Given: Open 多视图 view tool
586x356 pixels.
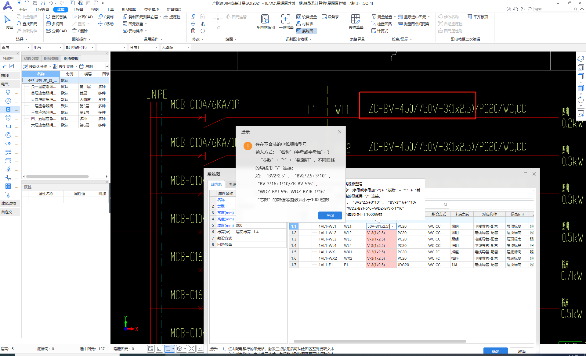Looking at the screenshot, I should pyautogui.click(x=54, y=24).
